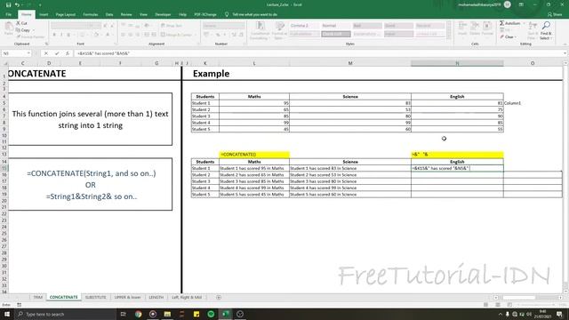Image resolution: width=569 pixels, height=320 pixels.
Task: Open the File tab
Action: coord(9,14)
